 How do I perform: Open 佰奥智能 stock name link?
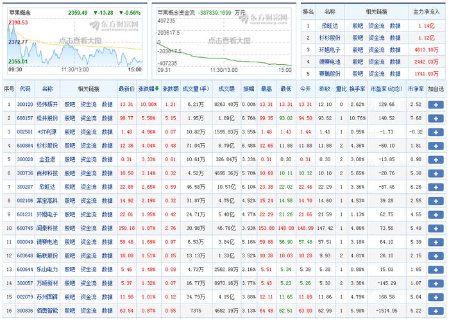47,311
